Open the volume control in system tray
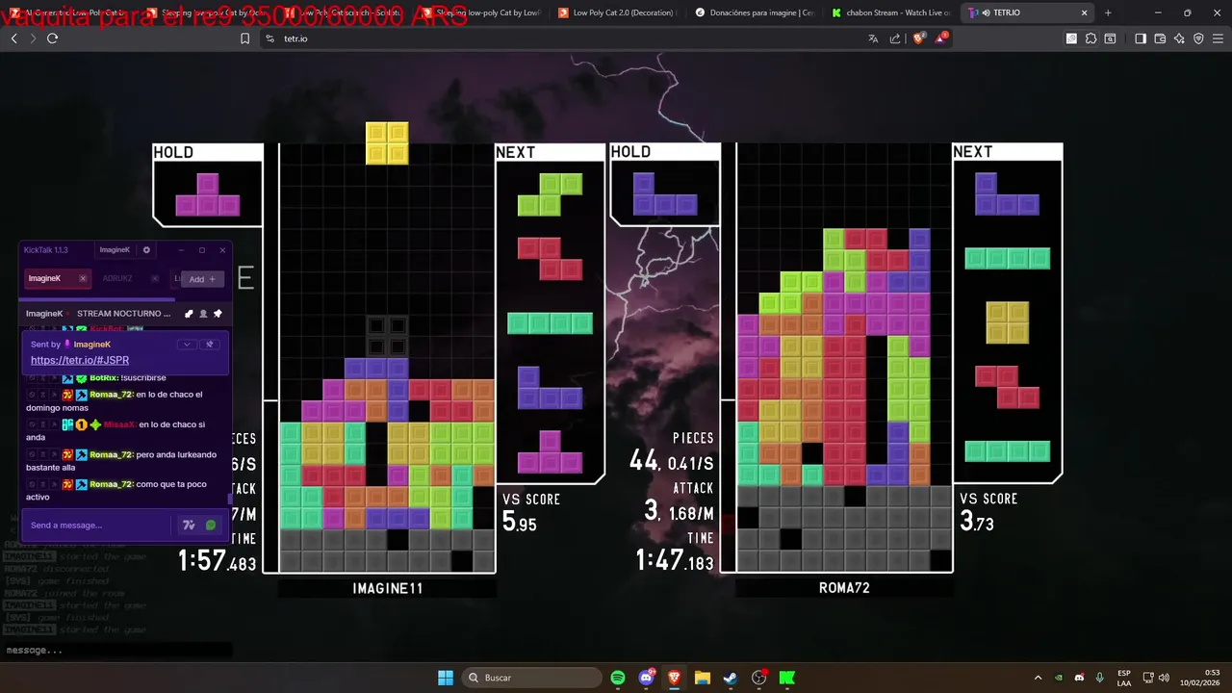Screen dimensions: 1232x693 coord(1165,678)
